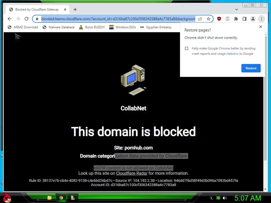Open the Windows ISOs bookmark

(123, 27)
